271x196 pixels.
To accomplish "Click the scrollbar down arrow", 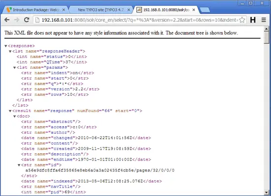I will click(x=267, y=192).
